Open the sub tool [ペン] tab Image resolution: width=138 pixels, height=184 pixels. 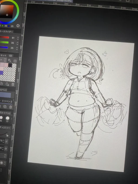pyautogui.click(x=4, y=90)
